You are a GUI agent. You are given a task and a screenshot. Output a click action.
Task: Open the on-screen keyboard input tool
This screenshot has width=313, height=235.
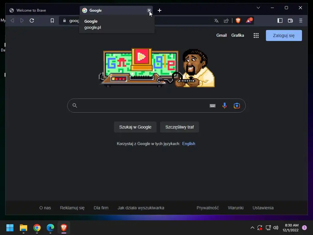tap(212, 106)
